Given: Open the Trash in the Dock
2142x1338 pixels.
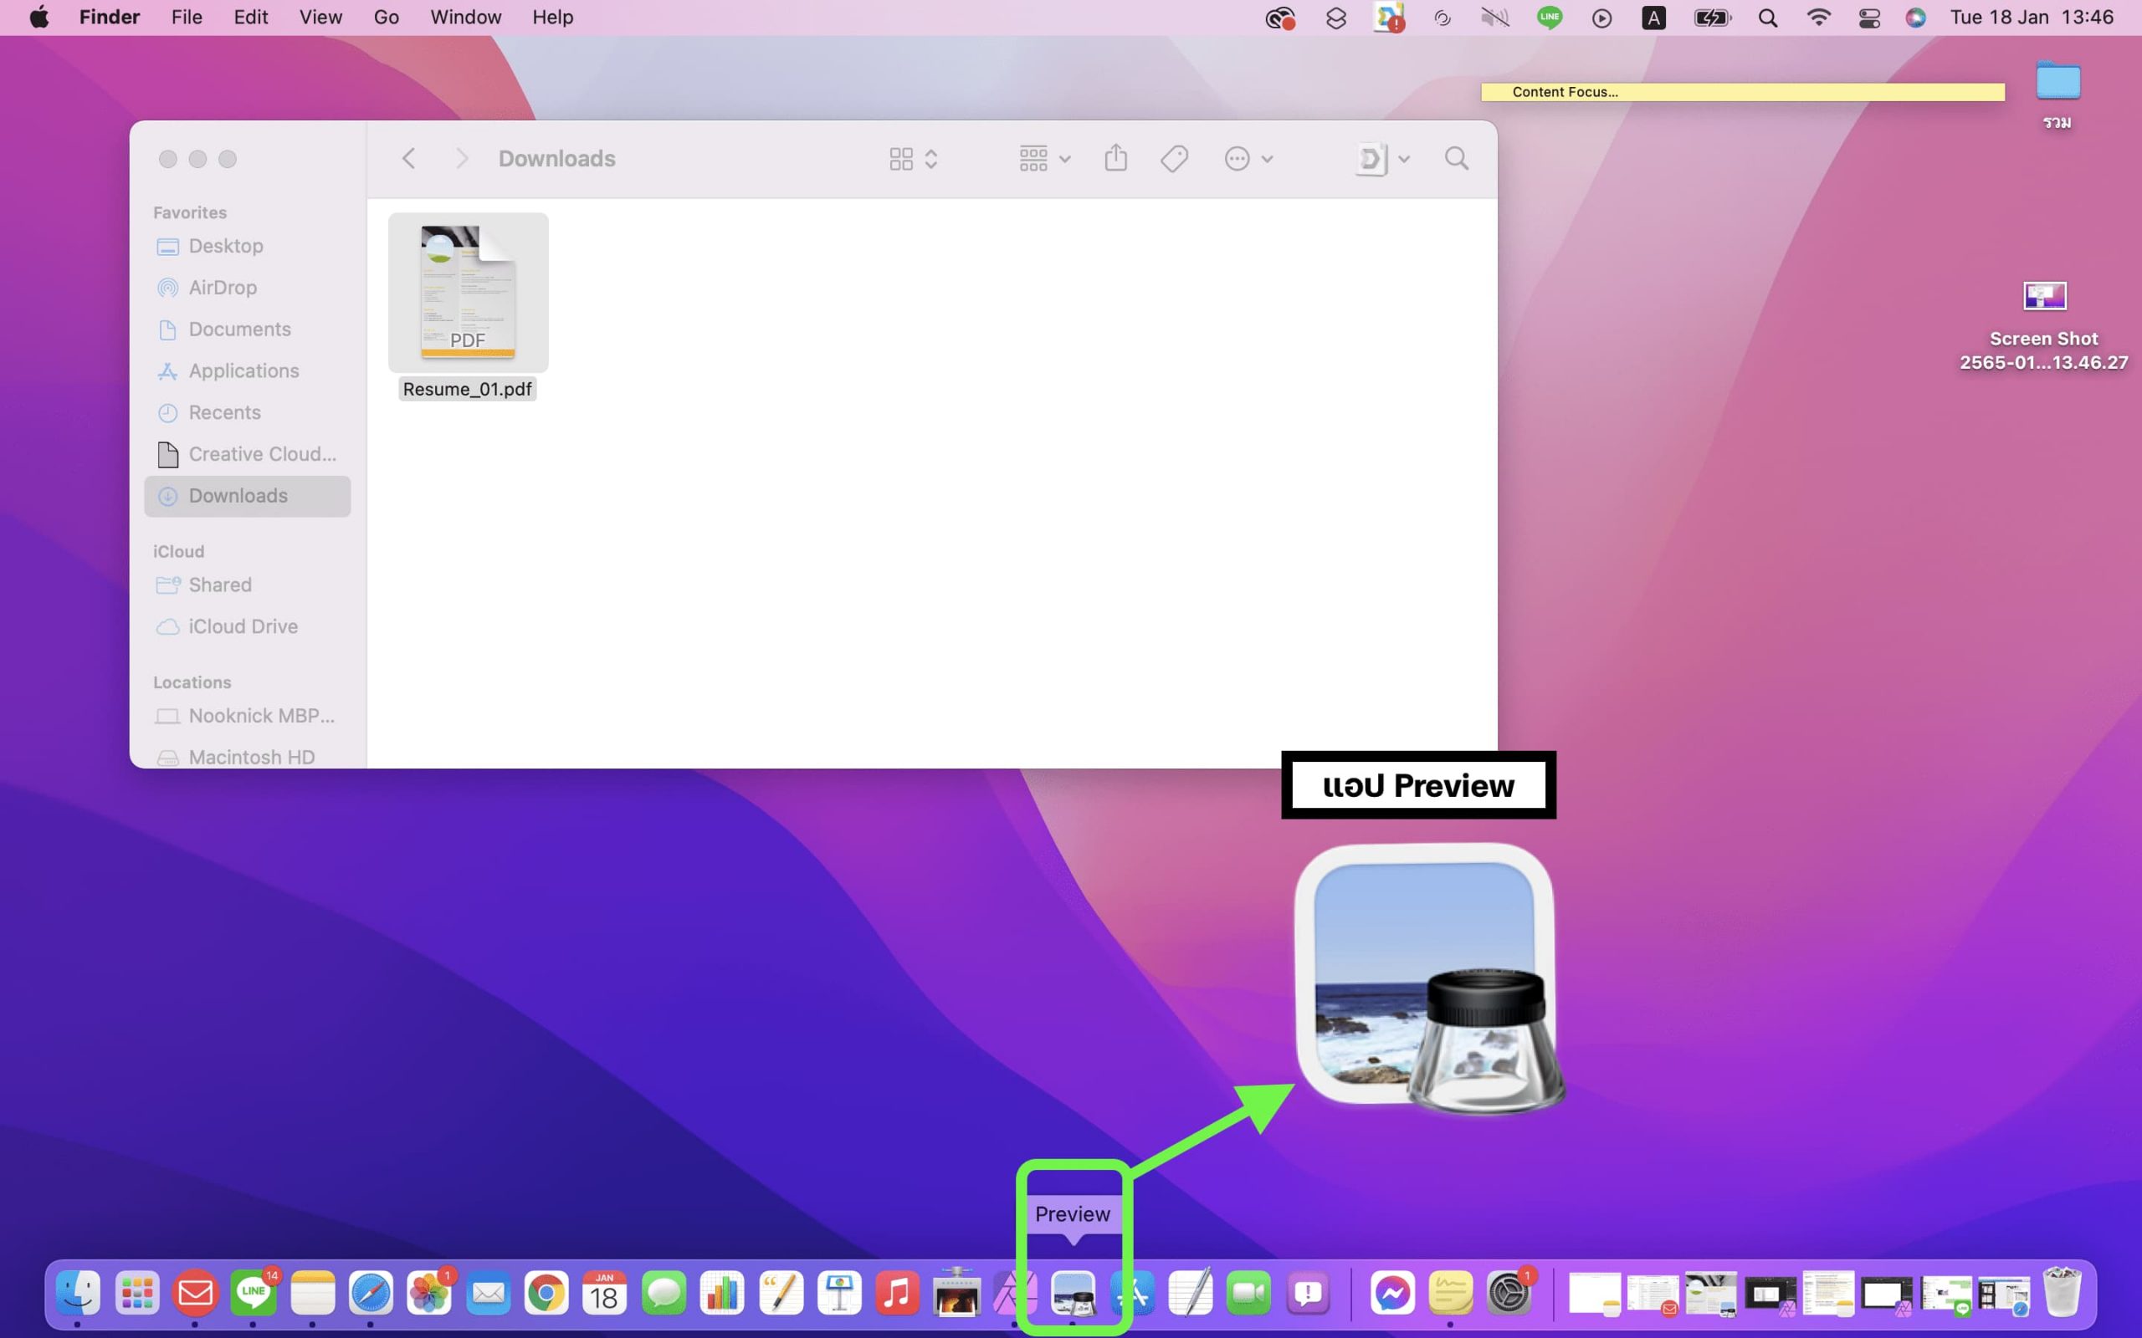Looking at the screenshot, I should point(2062,1293).
